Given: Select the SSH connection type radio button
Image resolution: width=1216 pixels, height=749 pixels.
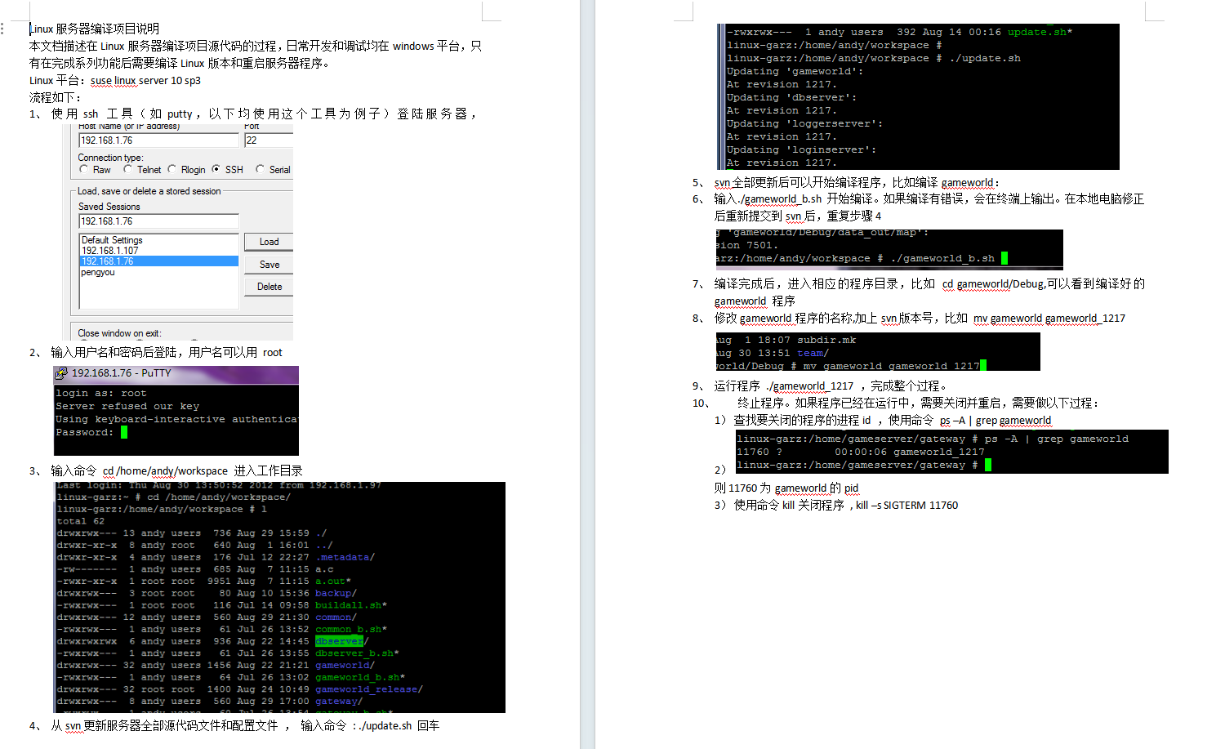Looking at the screenshot, I should tap(216, 169).
